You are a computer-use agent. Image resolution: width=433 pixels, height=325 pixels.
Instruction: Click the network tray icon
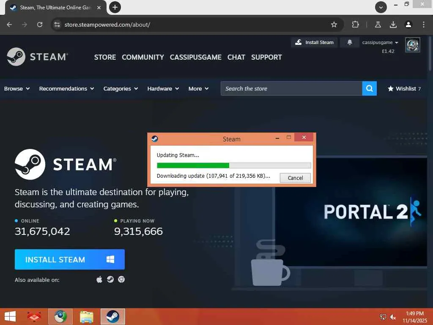click(x=383, y=317)
